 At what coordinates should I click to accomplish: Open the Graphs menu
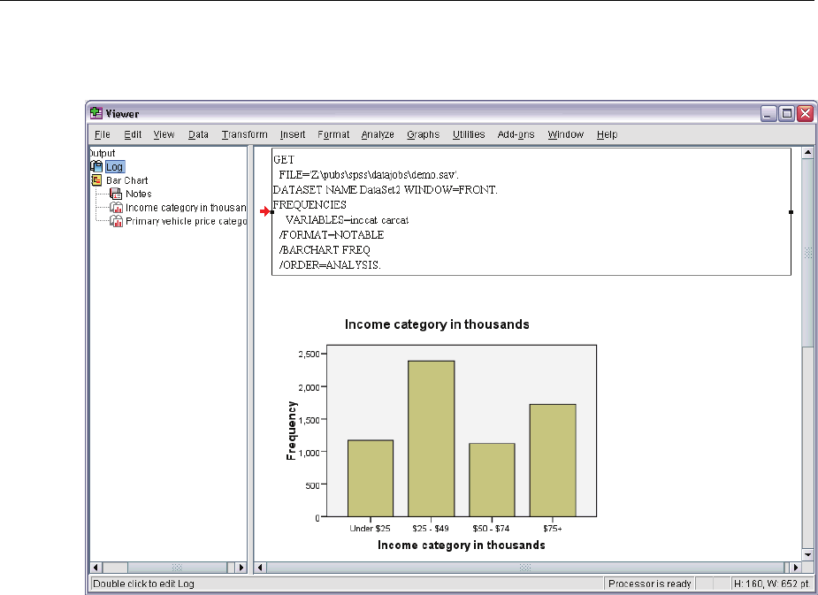point(423,134)
